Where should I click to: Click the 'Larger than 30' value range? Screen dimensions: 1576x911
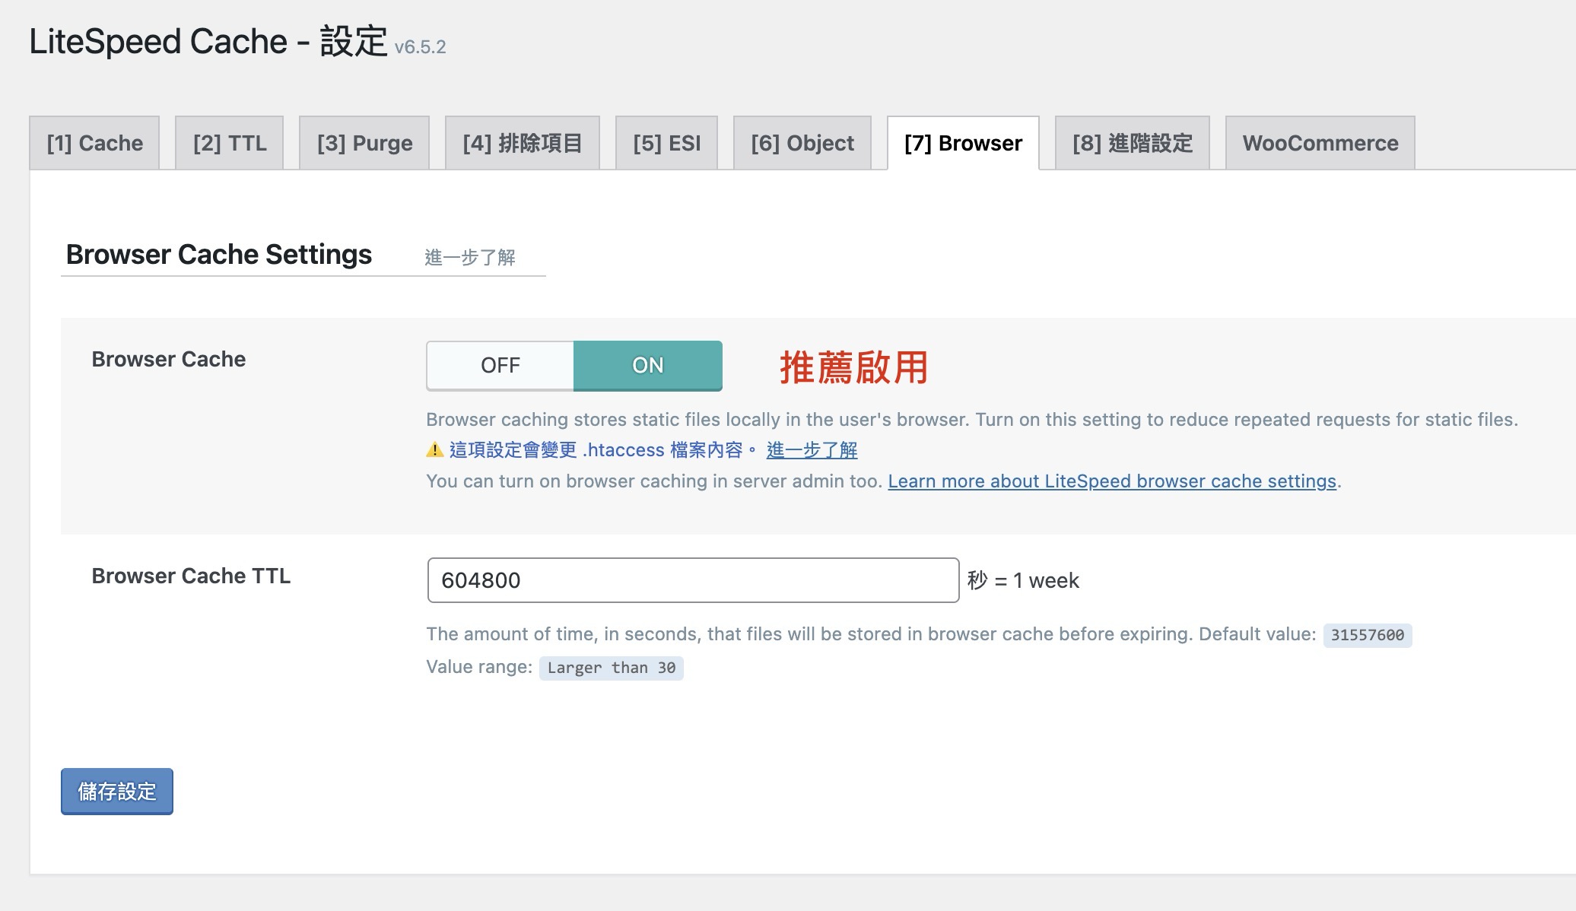pyautogui.click(x=612, y=668)
